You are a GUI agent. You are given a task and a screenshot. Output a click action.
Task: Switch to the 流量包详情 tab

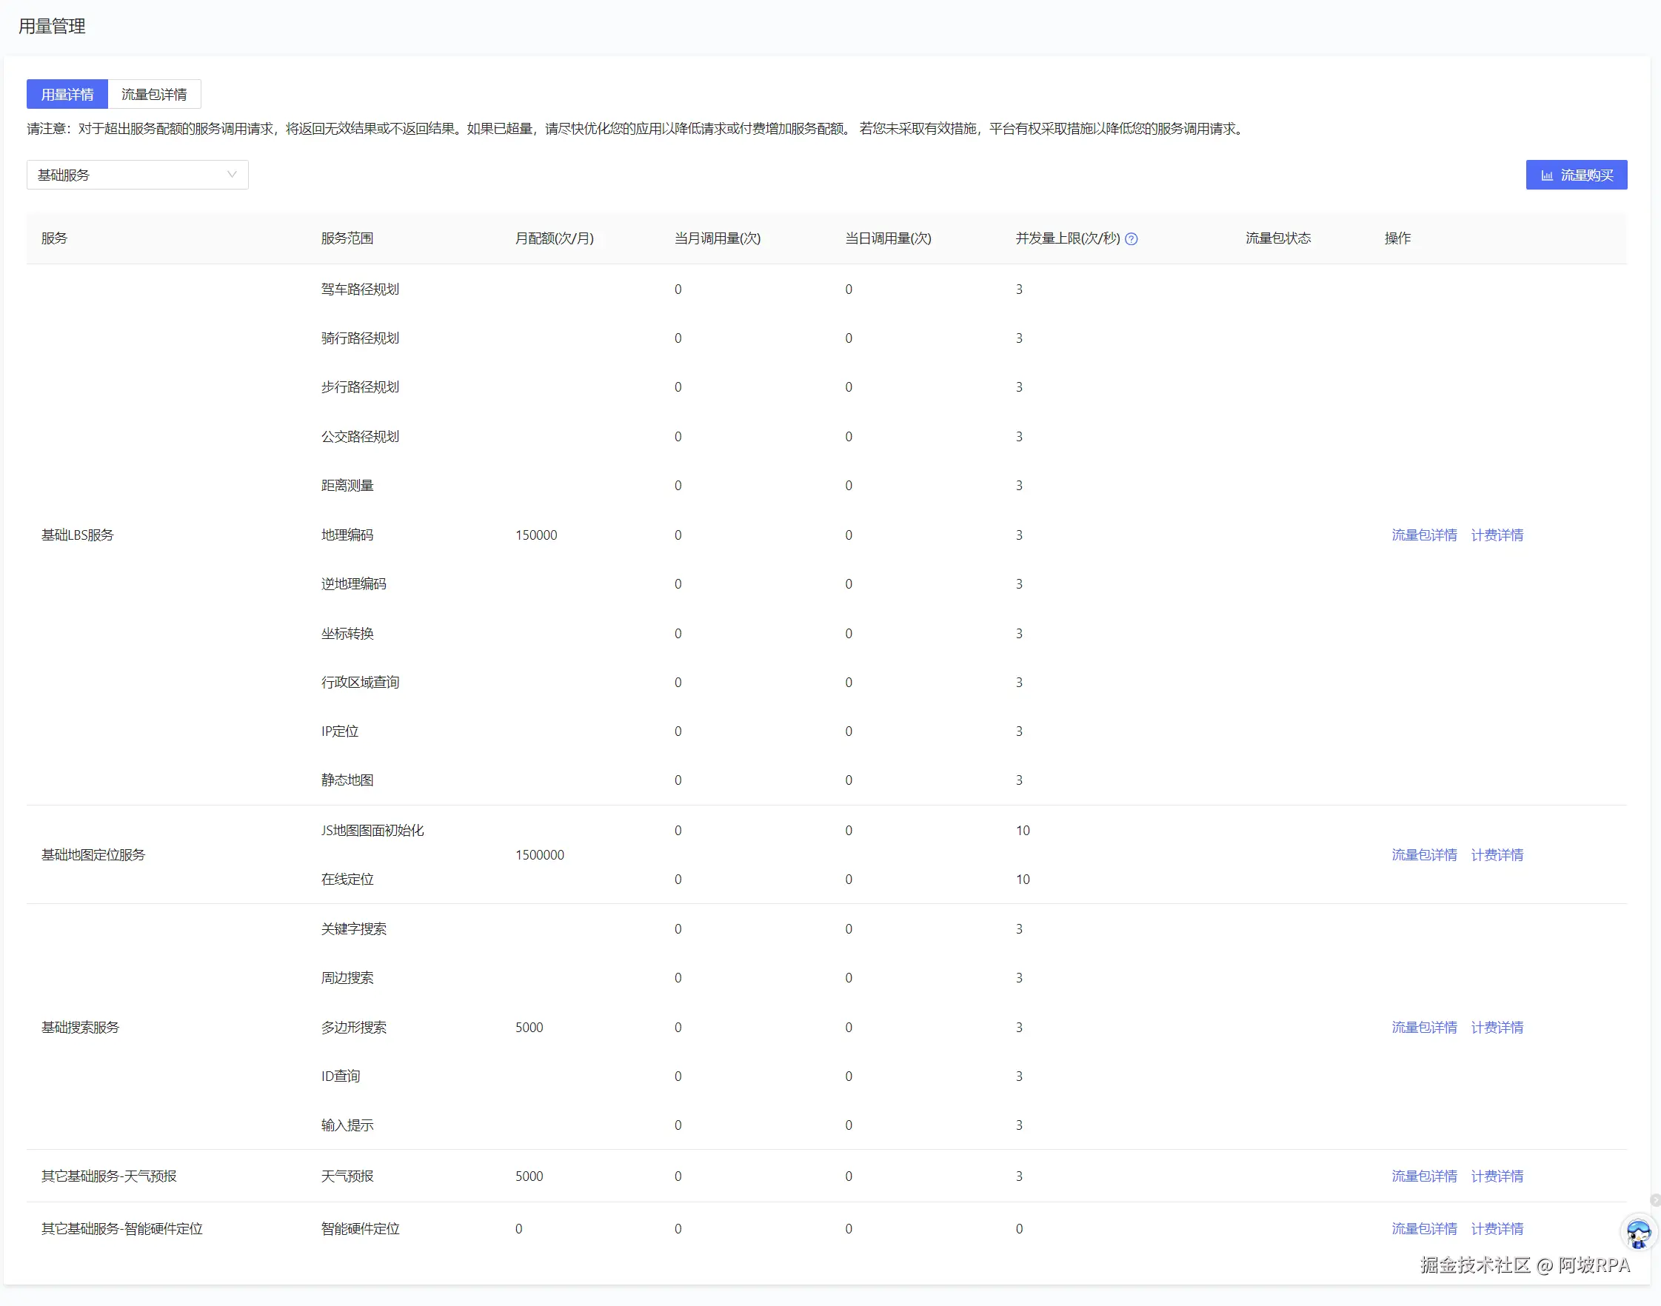pyautogui.click(x=154, y=94)
